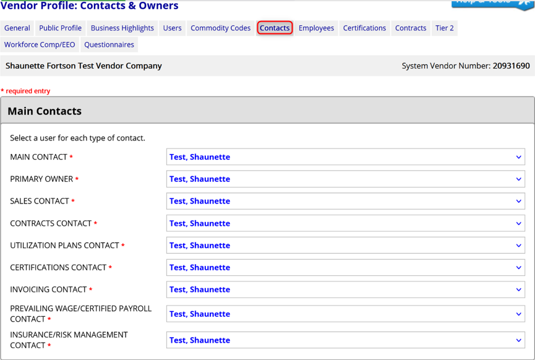Expand the Utilization Plans Contact dropdown
Viewport: 535px width, 360px height.
pos(345,246)
